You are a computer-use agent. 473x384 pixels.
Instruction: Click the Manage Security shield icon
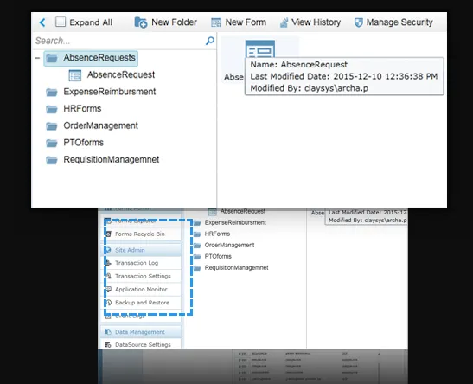[358, 22]
